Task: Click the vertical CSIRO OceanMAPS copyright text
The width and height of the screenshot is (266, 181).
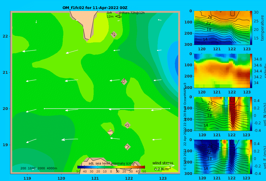Action: point(185,126)
